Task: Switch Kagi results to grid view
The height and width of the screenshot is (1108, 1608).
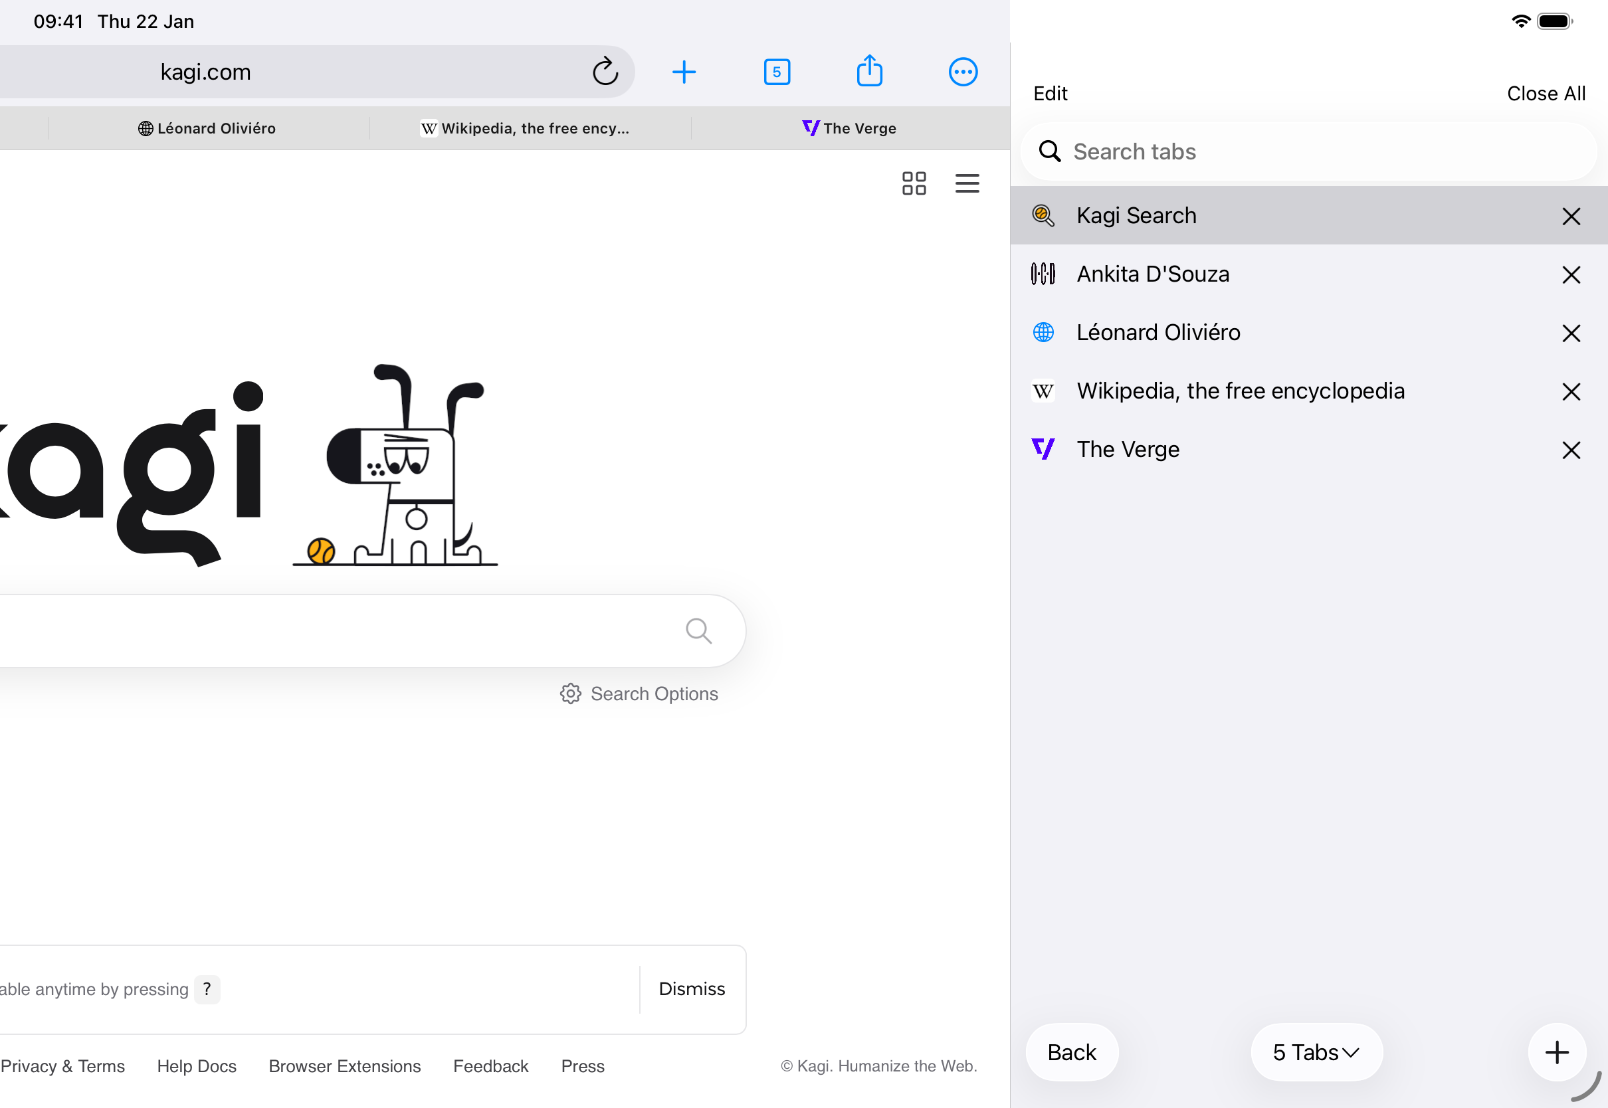Action: 914,183
